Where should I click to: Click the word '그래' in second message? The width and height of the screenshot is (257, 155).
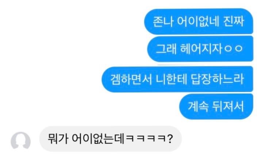166,49
